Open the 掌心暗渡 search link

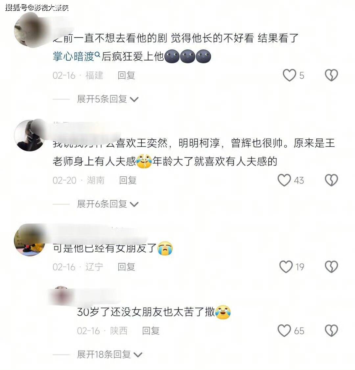77,56
